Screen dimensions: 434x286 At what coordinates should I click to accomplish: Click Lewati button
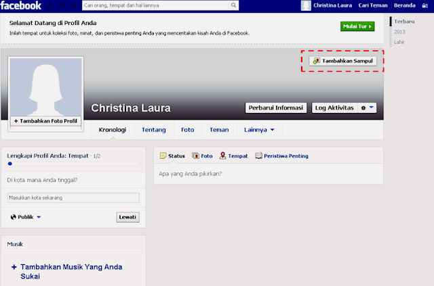tap(127, 217)
